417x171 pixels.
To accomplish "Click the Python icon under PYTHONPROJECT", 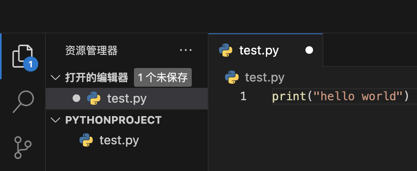I will 86,140.
